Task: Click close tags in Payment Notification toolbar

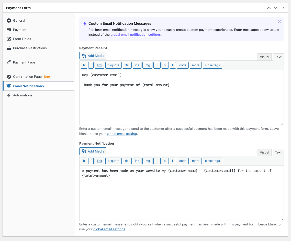Action: coord(212,161)
